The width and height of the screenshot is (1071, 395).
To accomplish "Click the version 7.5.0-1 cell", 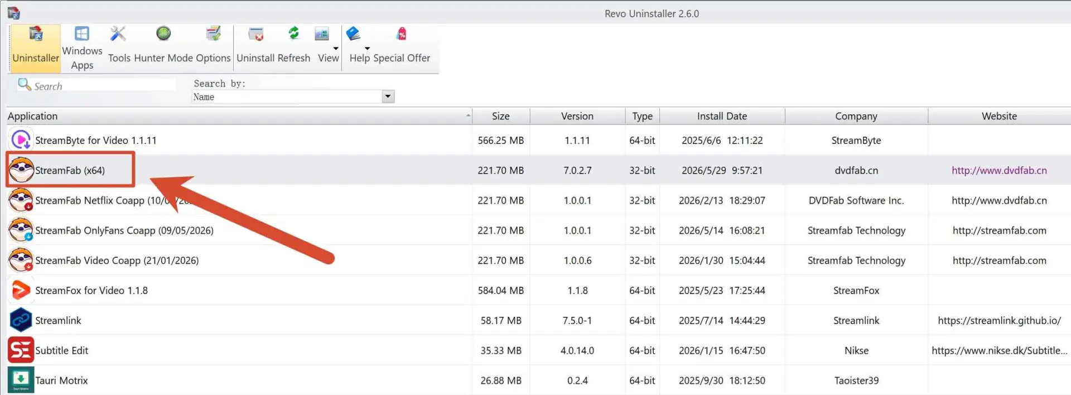I will 577,320.
